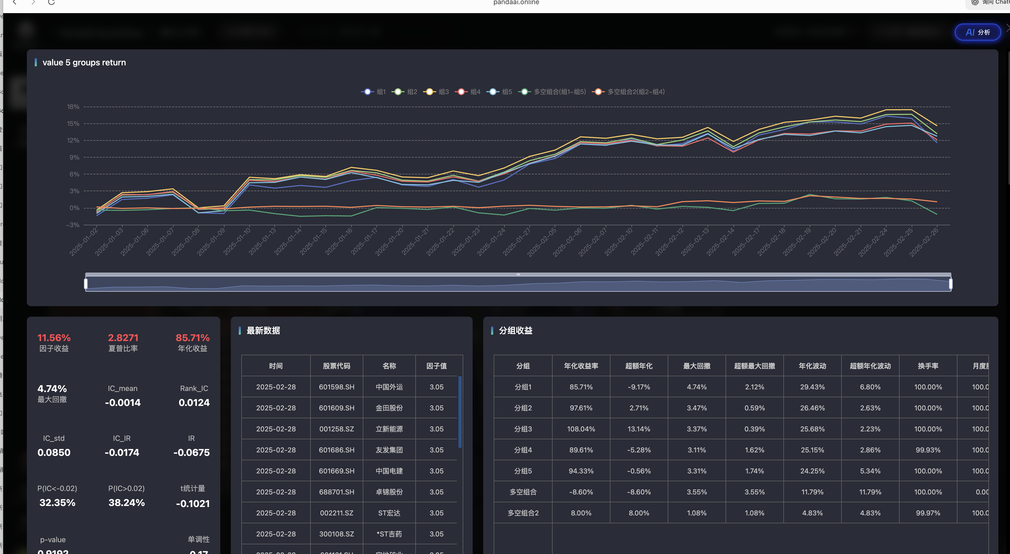Toggle 组1 series in chart legend

373,92
